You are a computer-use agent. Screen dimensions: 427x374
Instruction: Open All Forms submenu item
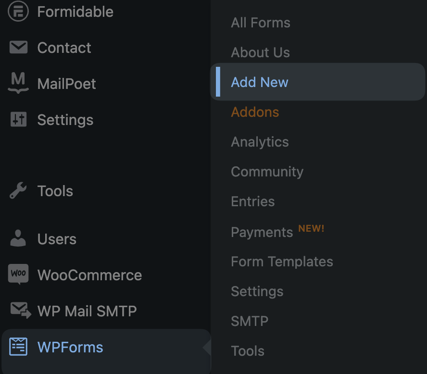(261, 23)
